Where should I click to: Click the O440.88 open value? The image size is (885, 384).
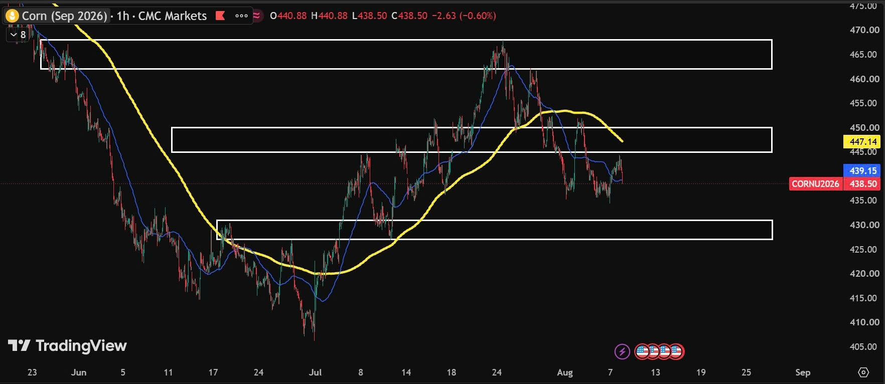(x=288, y=16)
